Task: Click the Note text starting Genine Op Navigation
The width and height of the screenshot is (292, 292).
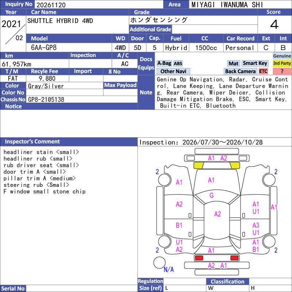Action: coord(223,93)
